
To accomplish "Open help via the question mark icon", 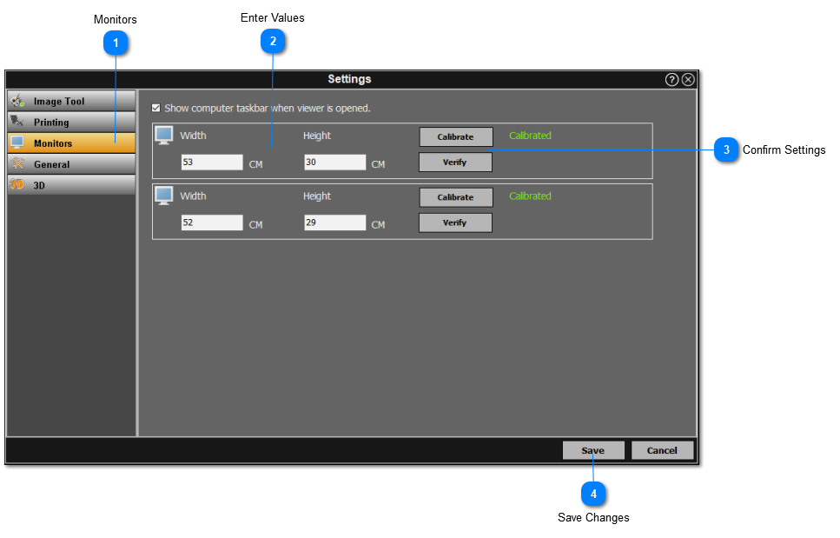I will [x=672, y=78].
